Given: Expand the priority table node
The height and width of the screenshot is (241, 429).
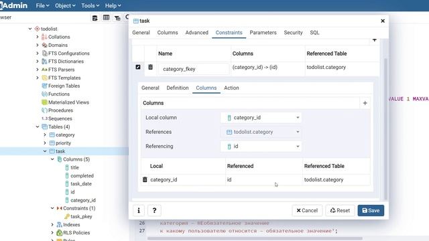Looking at the screenshot, I should pos(45,143).
